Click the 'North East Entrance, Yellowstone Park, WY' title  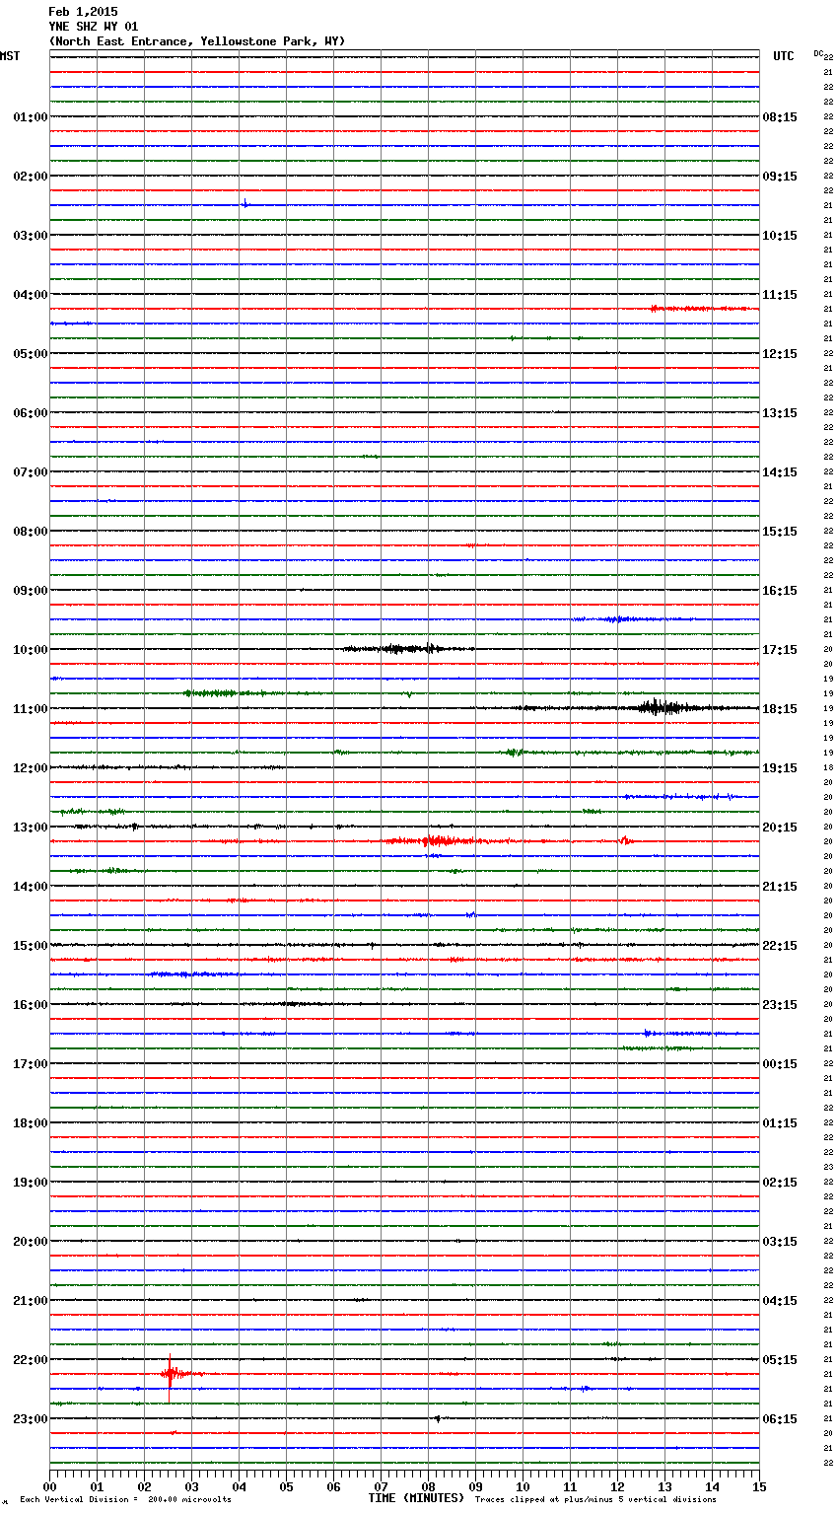point(197,41)
